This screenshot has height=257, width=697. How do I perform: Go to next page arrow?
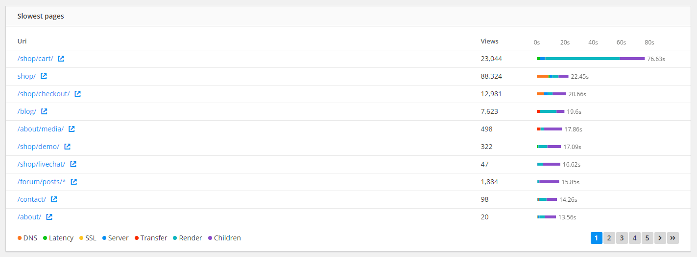pyautogui.click(x=660, y=238)
